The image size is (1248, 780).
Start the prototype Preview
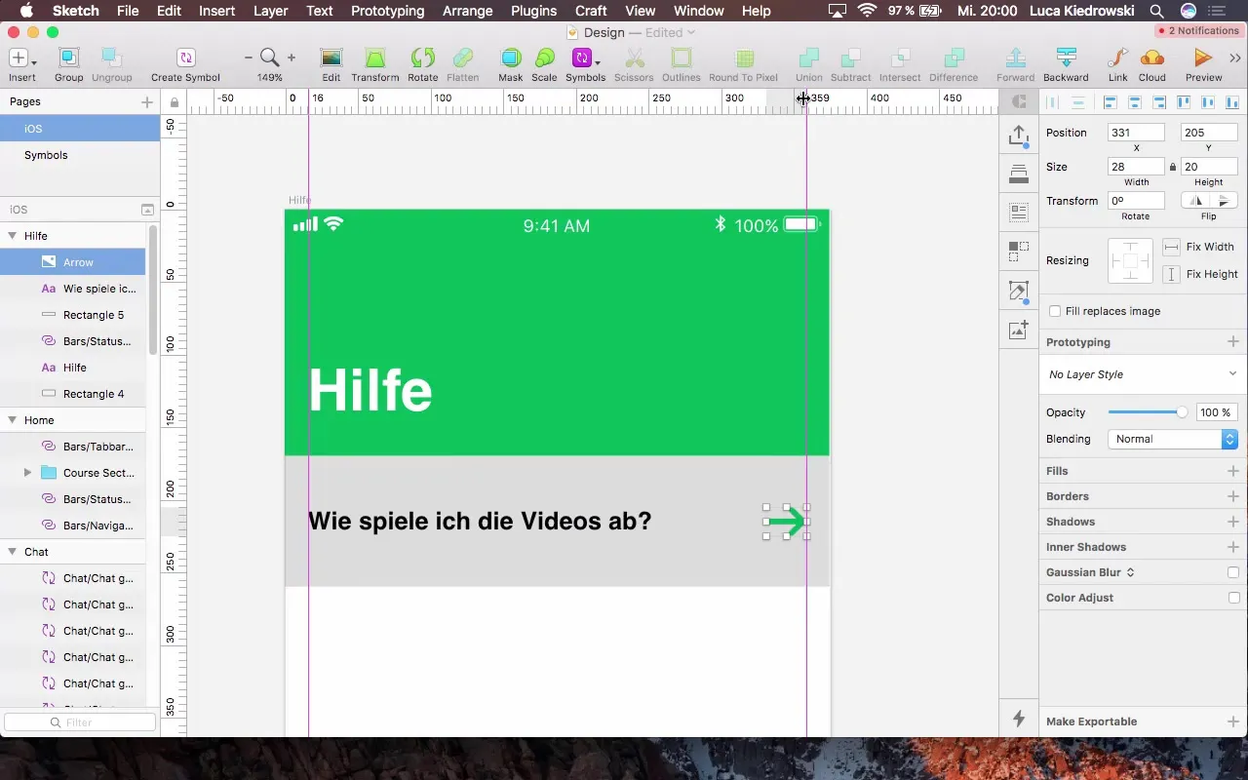click(1203, 58)
